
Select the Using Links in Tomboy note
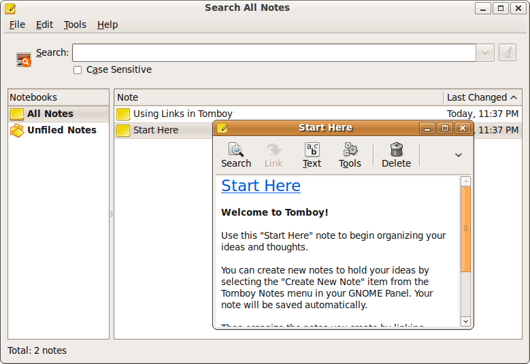182,114
